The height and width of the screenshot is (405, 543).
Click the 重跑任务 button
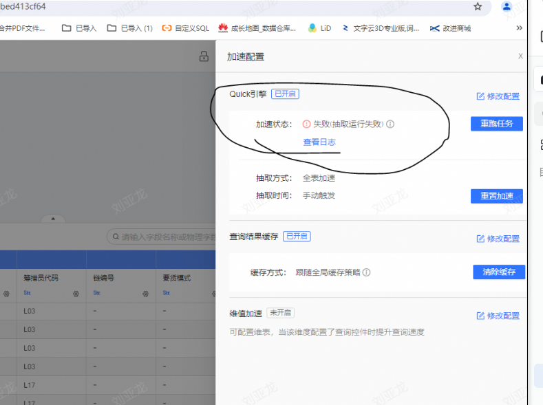pyautogui.click(x=497, y=124)
